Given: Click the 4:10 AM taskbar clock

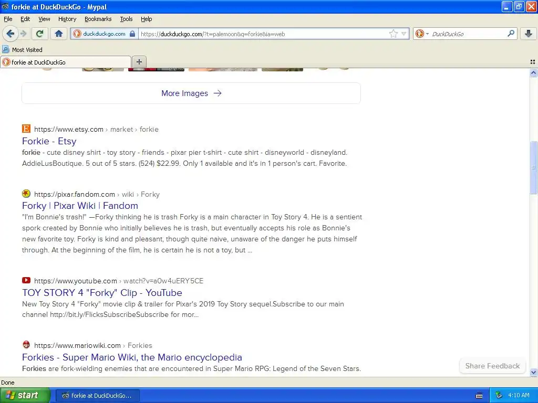Looking at the screenshot, I should coord(519,395).
